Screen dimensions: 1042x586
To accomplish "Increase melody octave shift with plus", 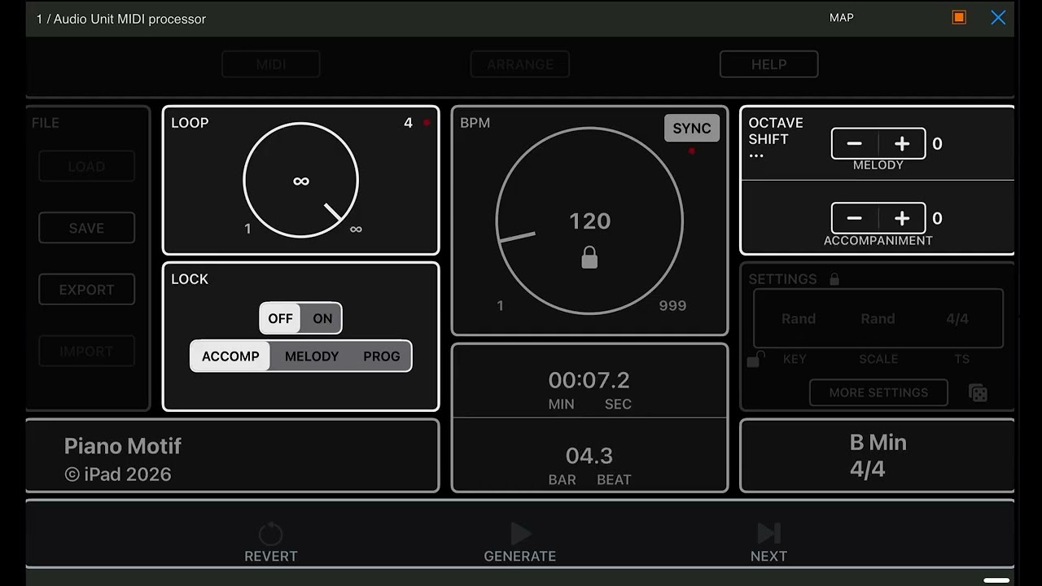I will pos(902,144).
